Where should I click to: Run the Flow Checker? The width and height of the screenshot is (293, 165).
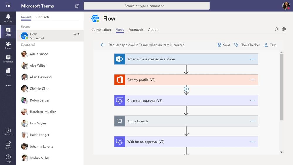[247, 45]
